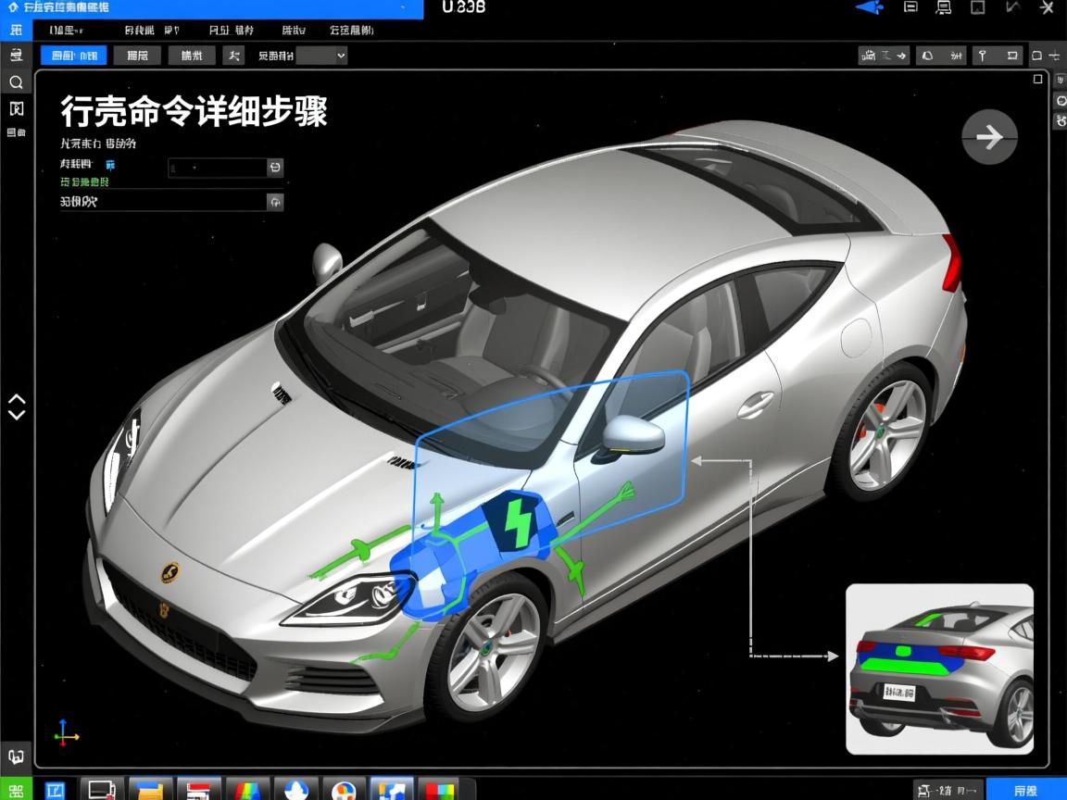Click the pin icon in top-right toolbar
Image resolution: width=1067 pixels, height=800 pixels.
983,56
